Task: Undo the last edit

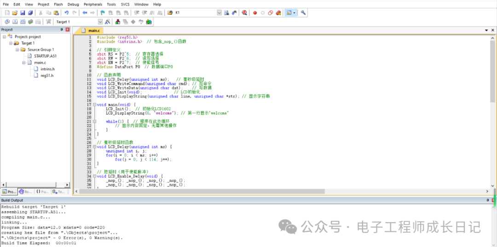Action: tap(67, 13)
